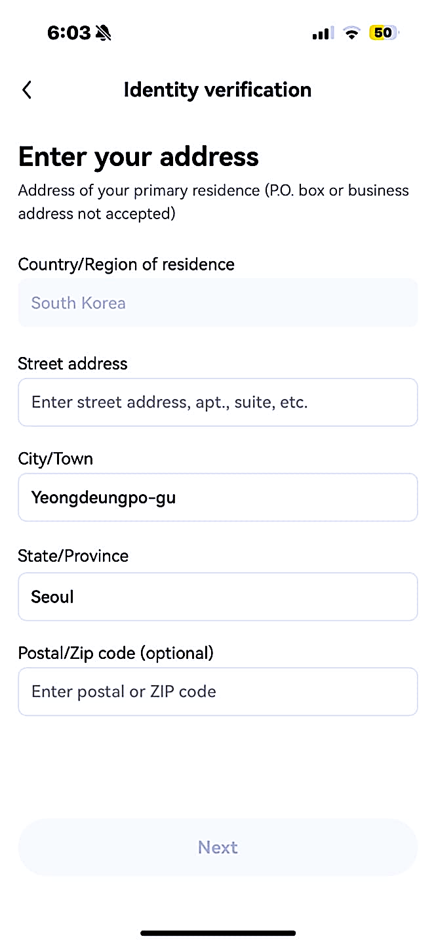Open the South Korea country field

tap(218, 303)
